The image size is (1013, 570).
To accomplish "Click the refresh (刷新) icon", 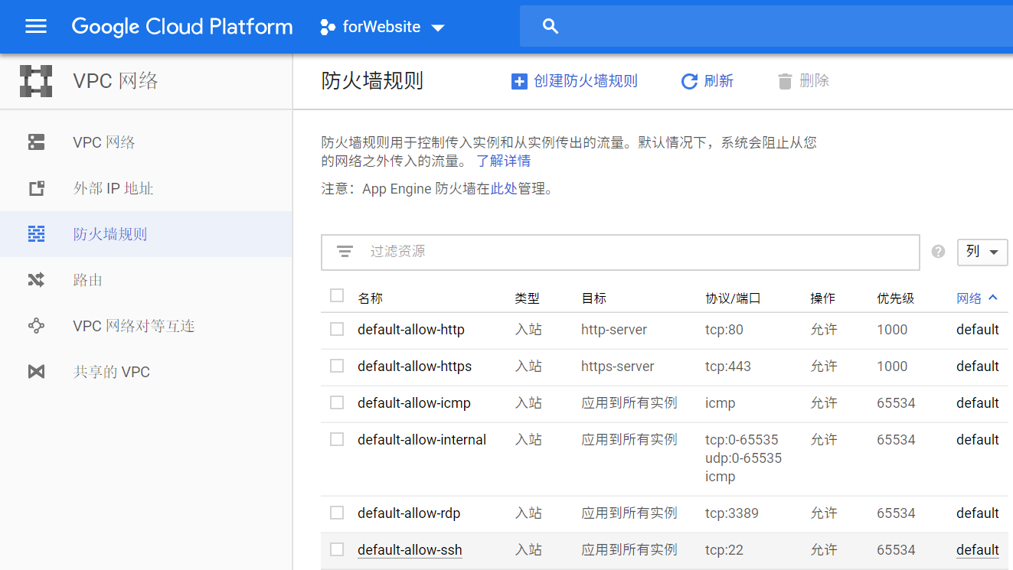I will coord(689,81).
